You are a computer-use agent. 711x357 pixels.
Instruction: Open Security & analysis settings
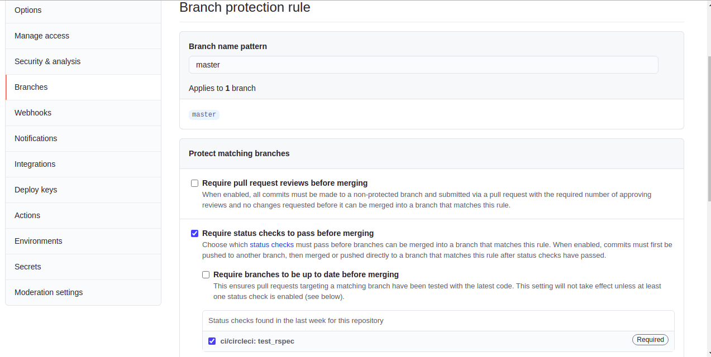pyautogui.click(x=47, y=61)
